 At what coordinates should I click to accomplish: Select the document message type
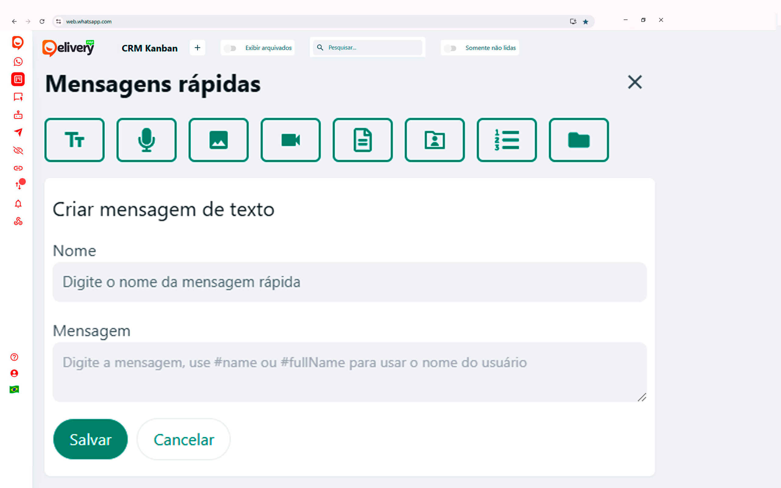pos(362,140)
